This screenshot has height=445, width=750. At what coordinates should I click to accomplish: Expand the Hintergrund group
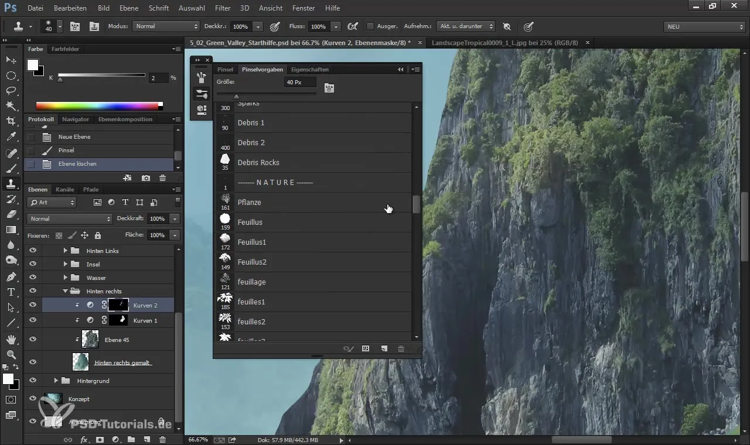(56, 381)
